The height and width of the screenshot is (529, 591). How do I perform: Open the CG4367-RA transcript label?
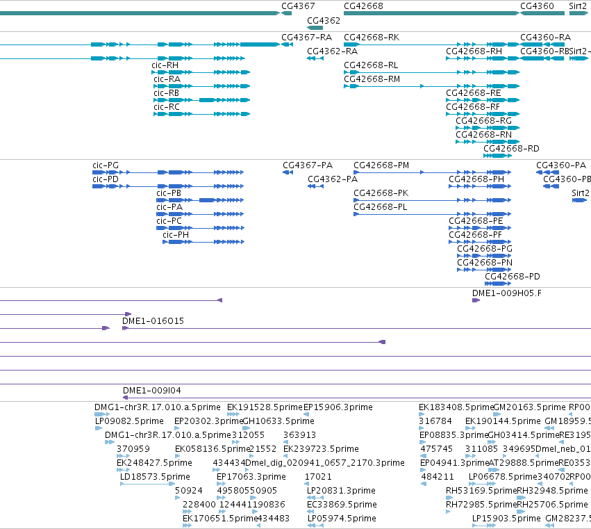click(307, 38)
